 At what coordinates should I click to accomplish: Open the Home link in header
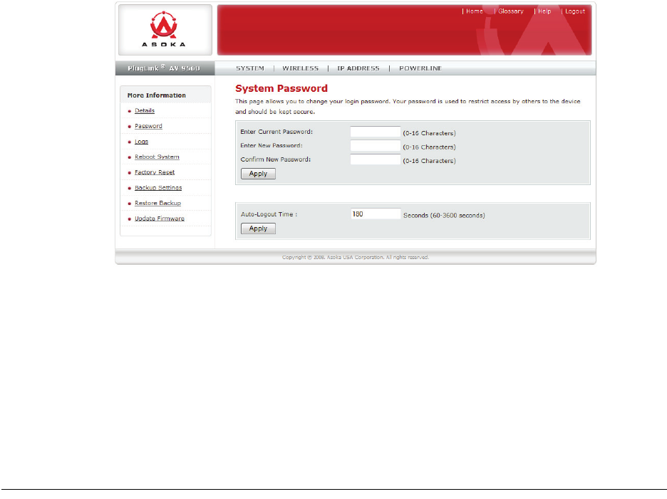(x=475, y=11)
